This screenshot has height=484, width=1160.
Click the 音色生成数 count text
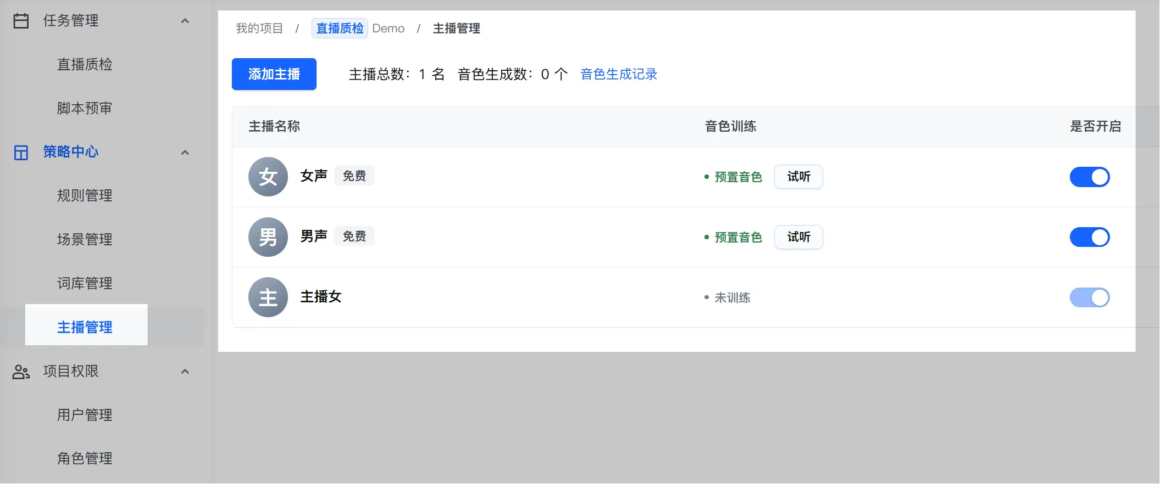click(x=513, y=74)
